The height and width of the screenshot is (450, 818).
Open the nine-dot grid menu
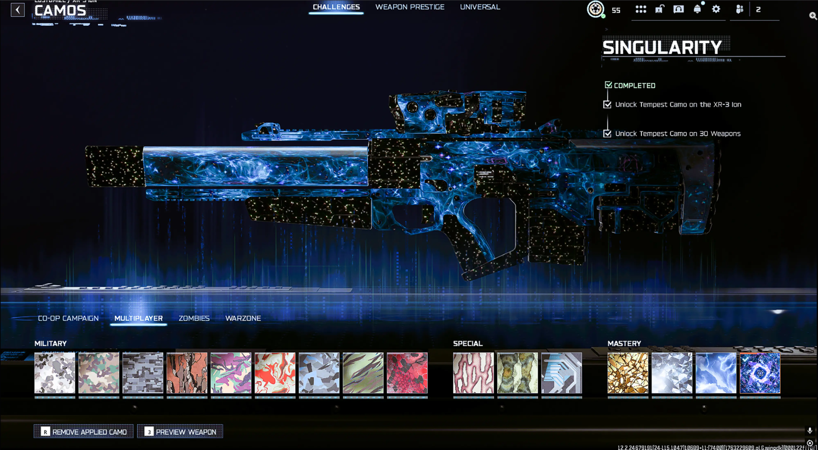[x=640, y=9]
